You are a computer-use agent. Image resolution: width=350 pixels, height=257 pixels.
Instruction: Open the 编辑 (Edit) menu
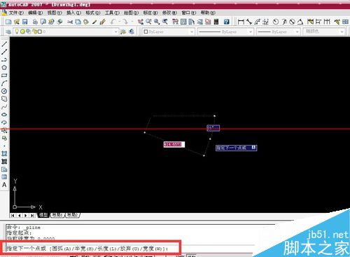35,13
